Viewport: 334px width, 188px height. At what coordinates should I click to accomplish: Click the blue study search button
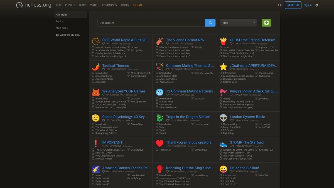tap(210, 23)
